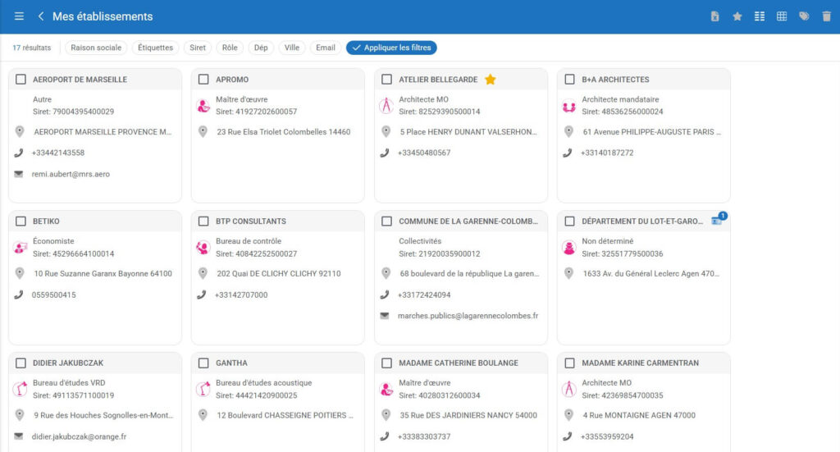Open the Rôle filter chip
This screenshot has width=840, height=452.
(x=230, y=48)
